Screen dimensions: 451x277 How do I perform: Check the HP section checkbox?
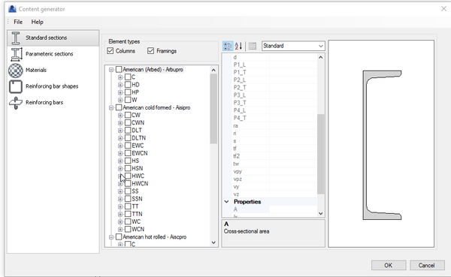point(128,92)
